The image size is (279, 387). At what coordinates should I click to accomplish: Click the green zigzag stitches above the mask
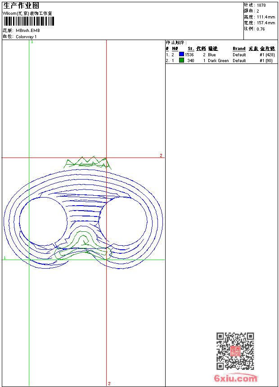coord(86,163)
